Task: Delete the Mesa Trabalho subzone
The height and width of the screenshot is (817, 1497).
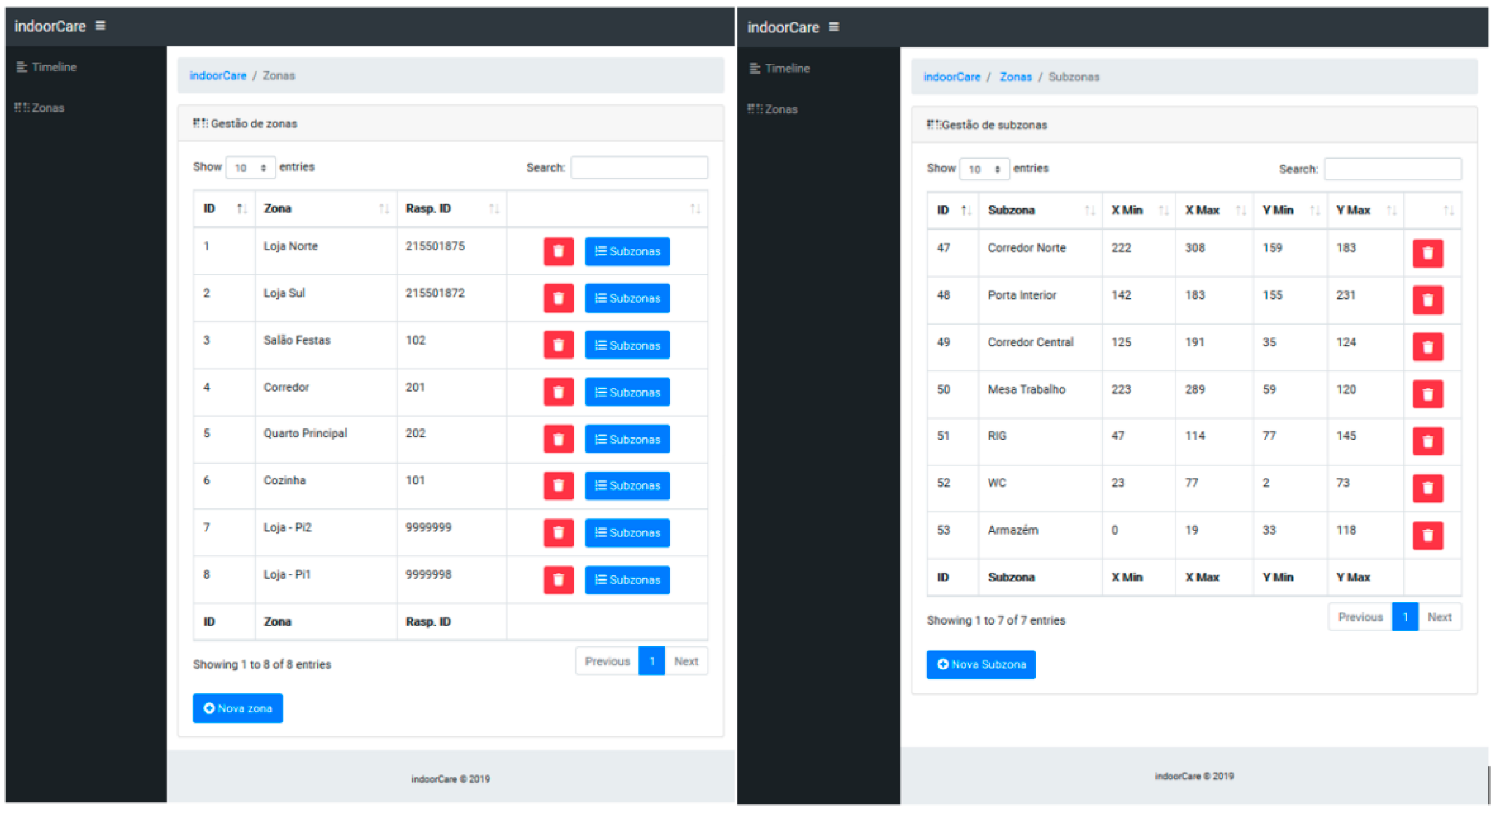Action: point(1427,395)
